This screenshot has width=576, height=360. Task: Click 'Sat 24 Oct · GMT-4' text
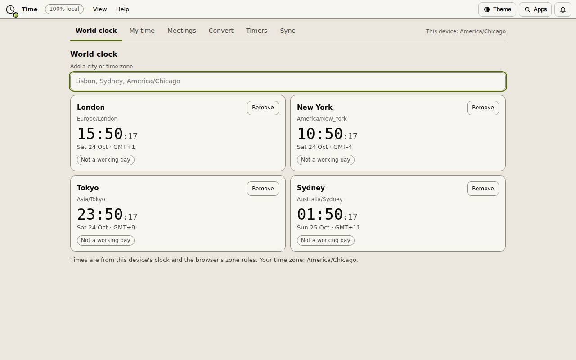point(324,147)
